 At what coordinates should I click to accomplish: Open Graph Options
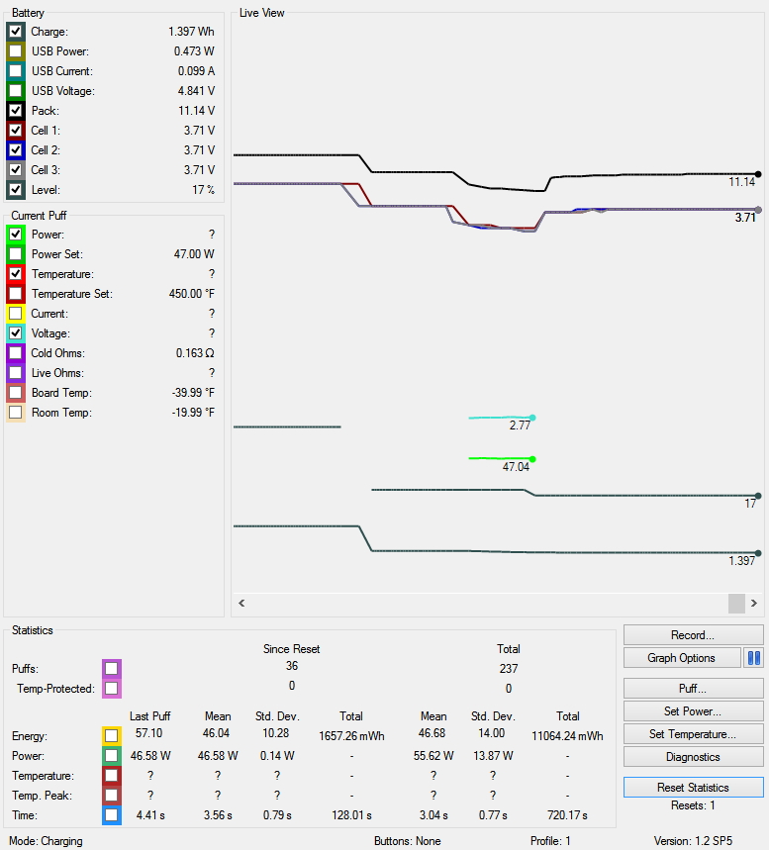(x=681, y=658)
